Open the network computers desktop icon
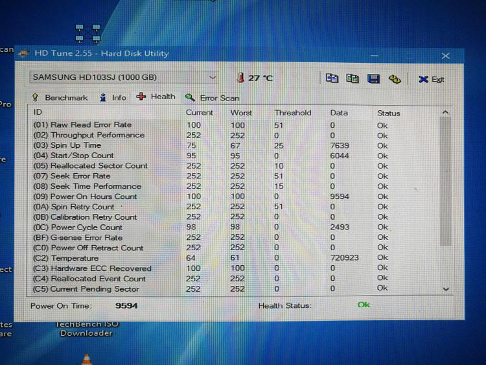 click(x=88, y=34)
